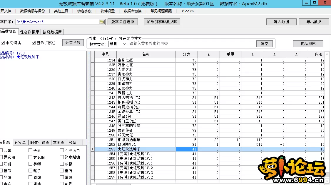Click the 清空 button

click(x=265, y=44)
